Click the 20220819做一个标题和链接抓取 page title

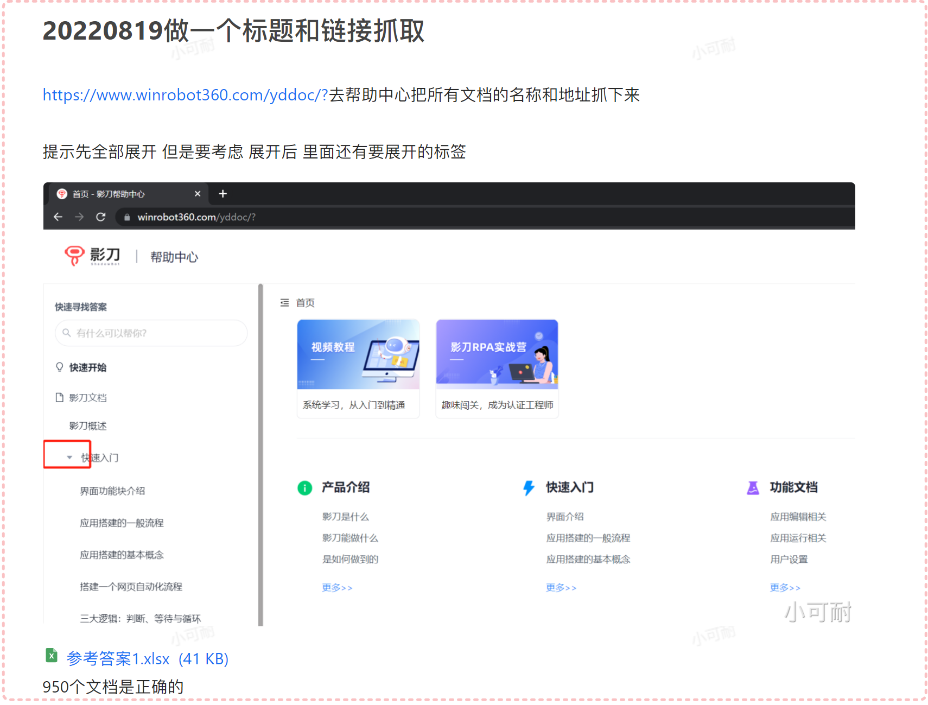[x=234, y=30]
